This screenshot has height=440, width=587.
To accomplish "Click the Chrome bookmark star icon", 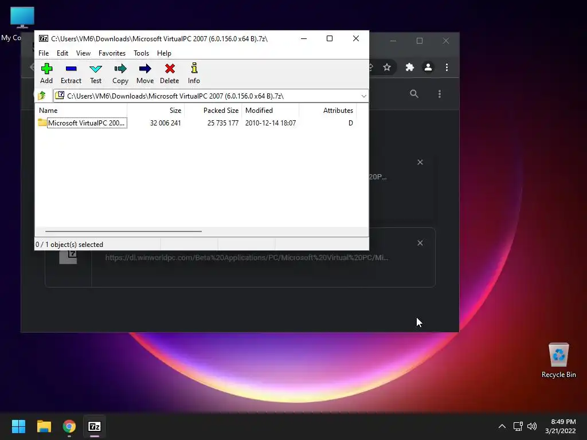I will tap(387, 68).
